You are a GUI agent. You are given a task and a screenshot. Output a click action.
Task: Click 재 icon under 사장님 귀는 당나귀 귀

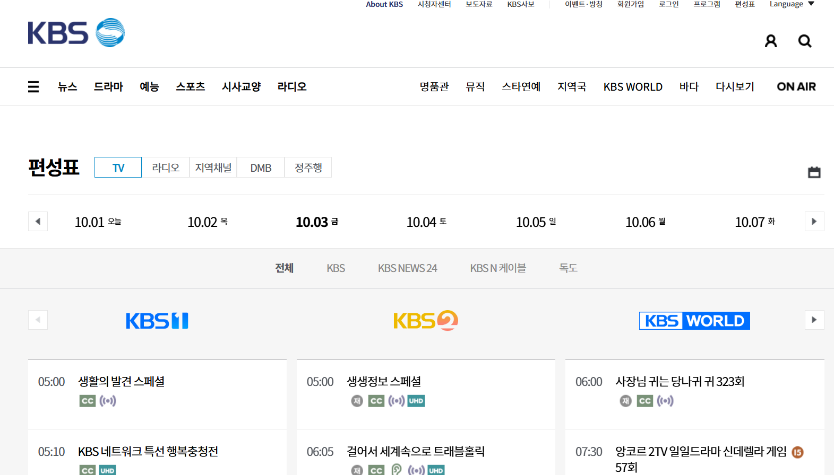pyautogui.click(x=626, y=401)
